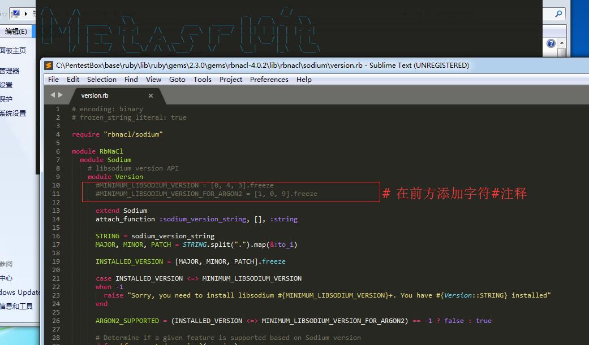Click the Windows Update link
This screenshot has height=345, width=589.
20,292
